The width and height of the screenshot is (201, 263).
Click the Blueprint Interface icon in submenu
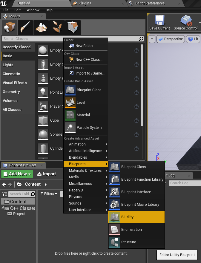point(115,192)
